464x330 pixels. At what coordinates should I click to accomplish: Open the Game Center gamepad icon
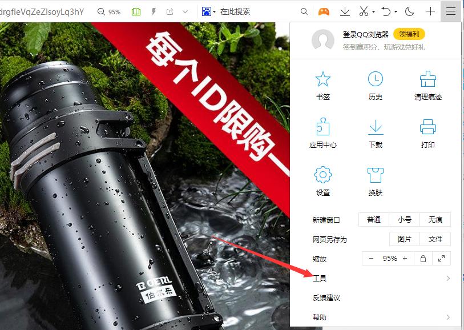click(324, 11)
